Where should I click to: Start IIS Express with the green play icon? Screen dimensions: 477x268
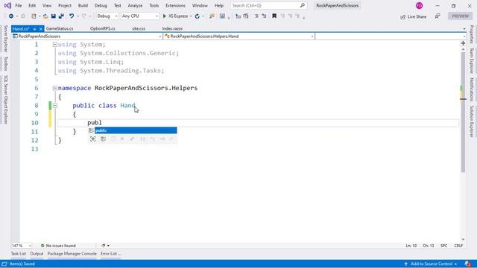(165, 16)
